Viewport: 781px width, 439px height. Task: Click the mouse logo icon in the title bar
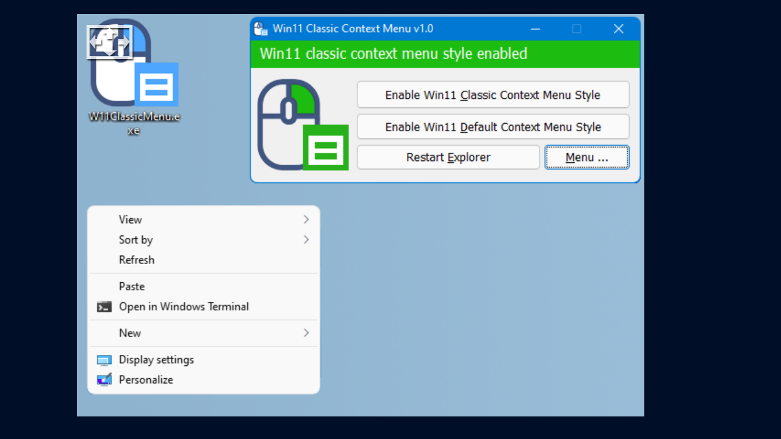click(x=261, y=28)
